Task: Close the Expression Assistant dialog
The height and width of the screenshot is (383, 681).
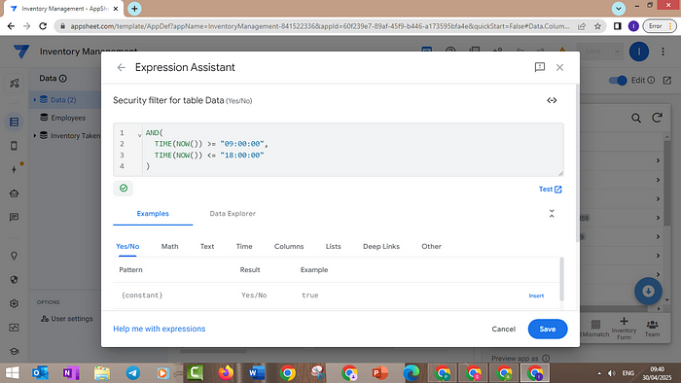Action: (x=559, y=67)
